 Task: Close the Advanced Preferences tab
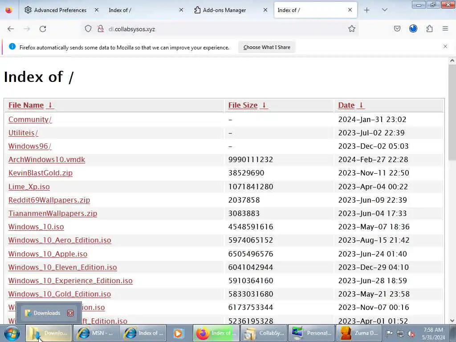[x=97, y=10]
